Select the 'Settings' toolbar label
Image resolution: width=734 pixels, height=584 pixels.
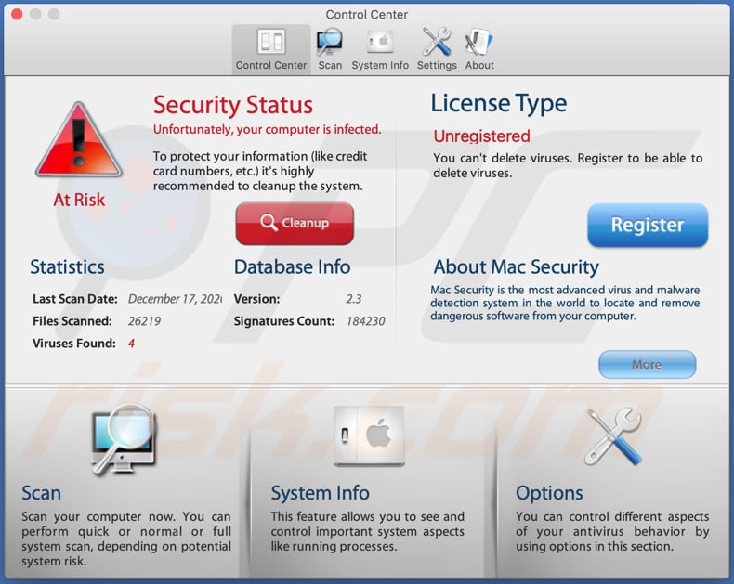point(437,65)
